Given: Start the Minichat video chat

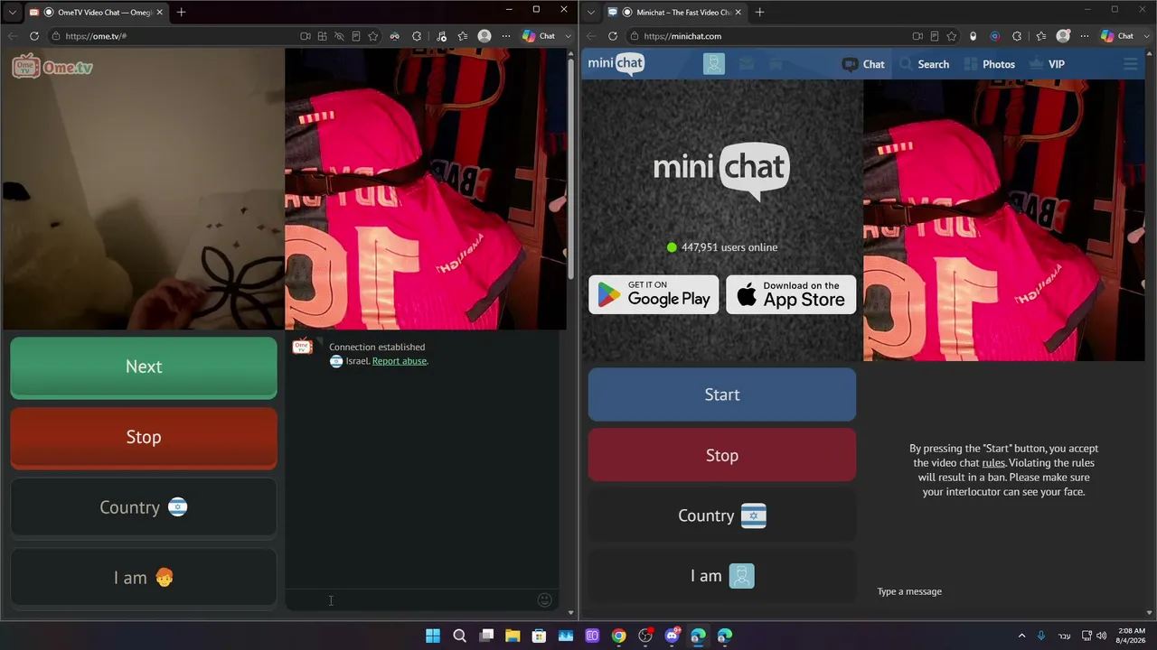Looking at the screenshot, I should tap(722, 395).
